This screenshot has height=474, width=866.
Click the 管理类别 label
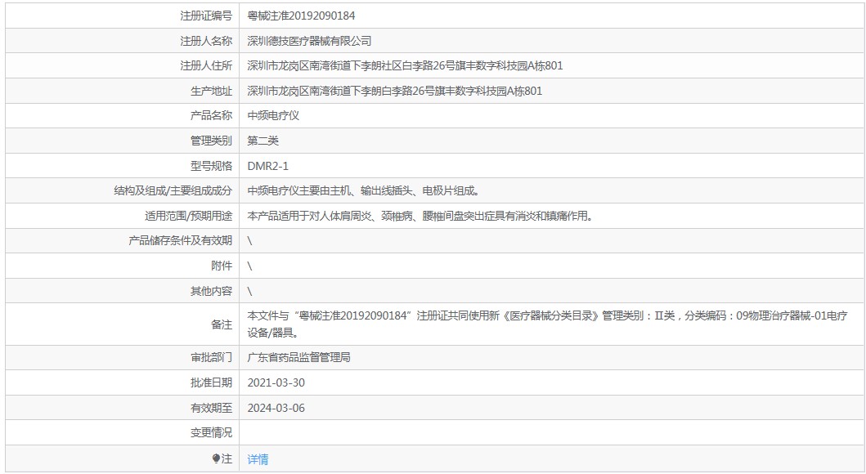(x=212, y=141)
